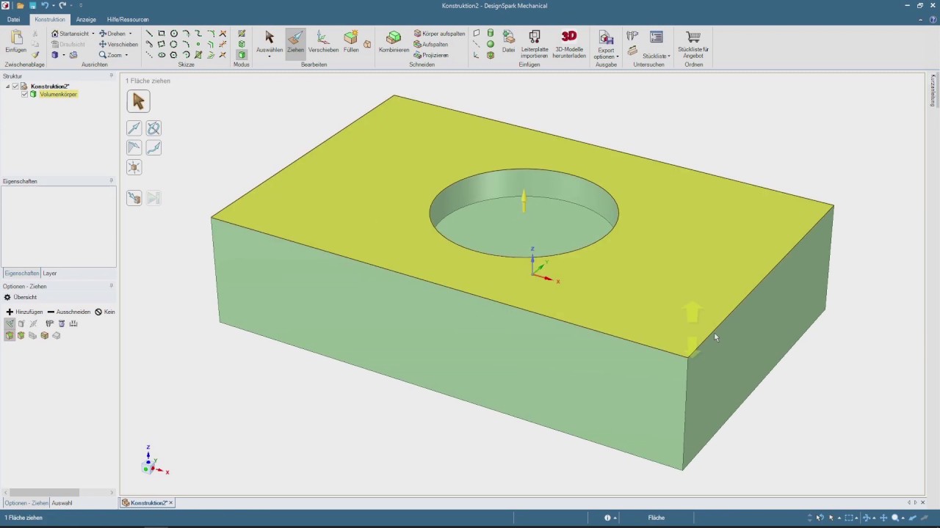Viewport: 940px width, 528px height.
Task: Open 3D-Modelle herunterladen
Action: pos(569,44)
